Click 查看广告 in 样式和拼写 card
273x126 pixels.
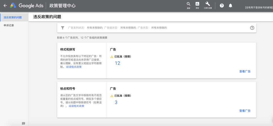(245, 71)
